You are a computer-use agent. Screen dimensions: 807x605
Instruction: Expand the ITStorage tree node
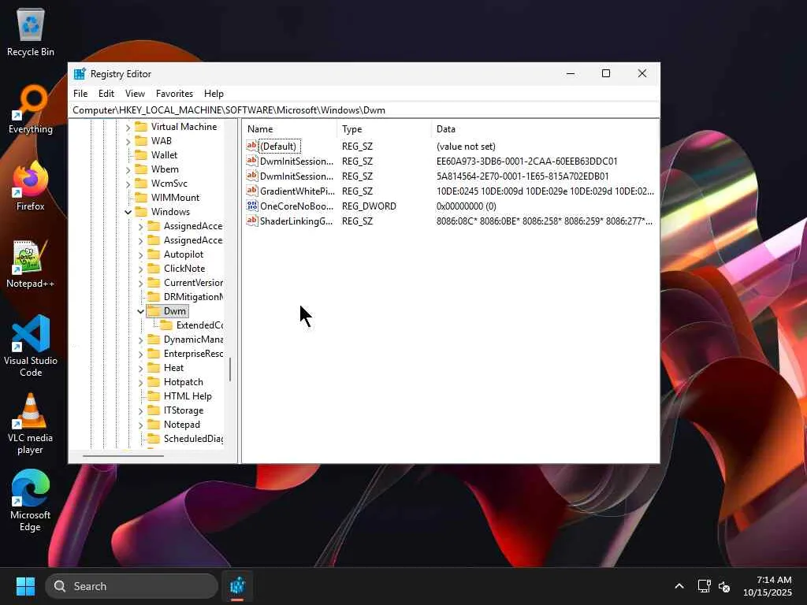[x=140, y=410]
